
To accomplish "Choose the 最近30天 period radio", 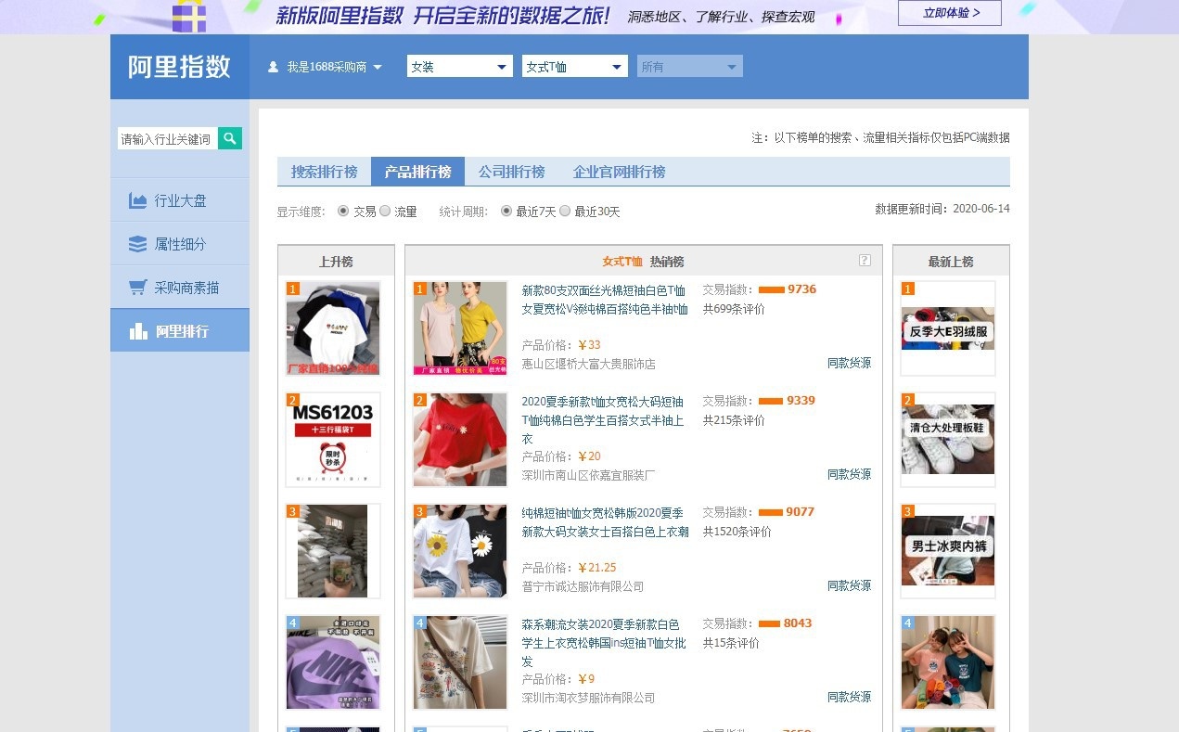I will [565, 212].
